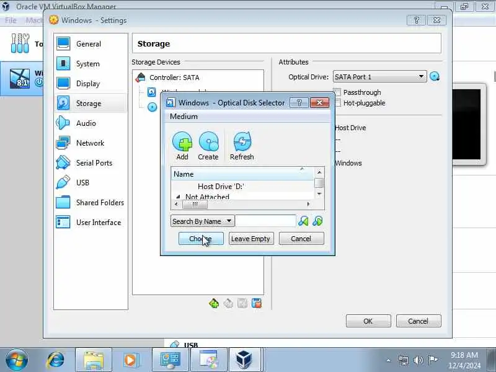The image size is (496, 372).
Task: Click help button in Optical Disk Selector title bar
Action: [x=299, y=103]
